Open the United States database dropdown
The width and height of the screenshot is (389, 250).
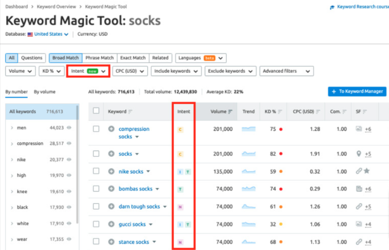pyautogui.click(x=48, y=34)
